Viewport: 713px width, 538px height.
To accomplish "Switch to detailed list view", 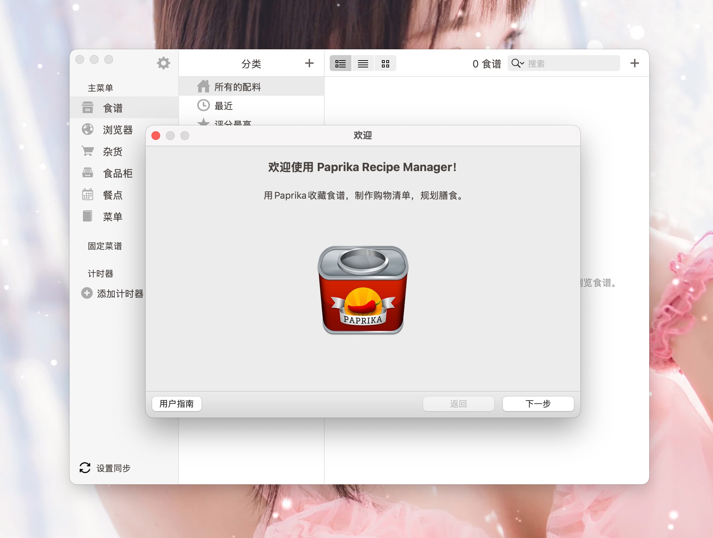I will [x=341, y=63].
